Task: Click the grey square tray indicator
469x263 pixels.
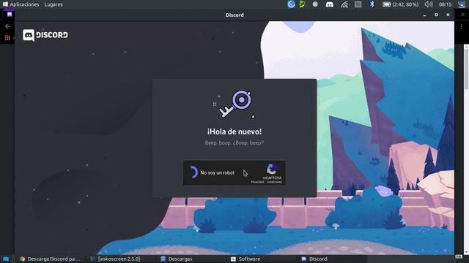Action: [x=358, y=4]
